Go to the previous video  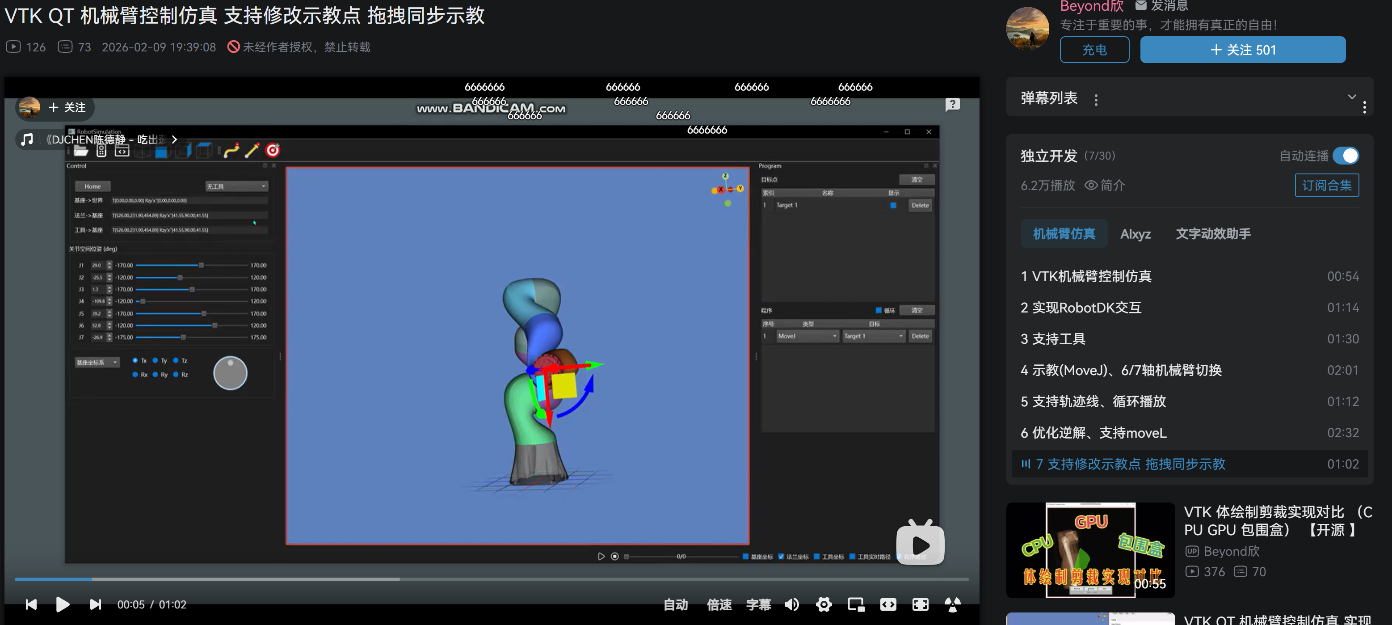pos(31,604)
